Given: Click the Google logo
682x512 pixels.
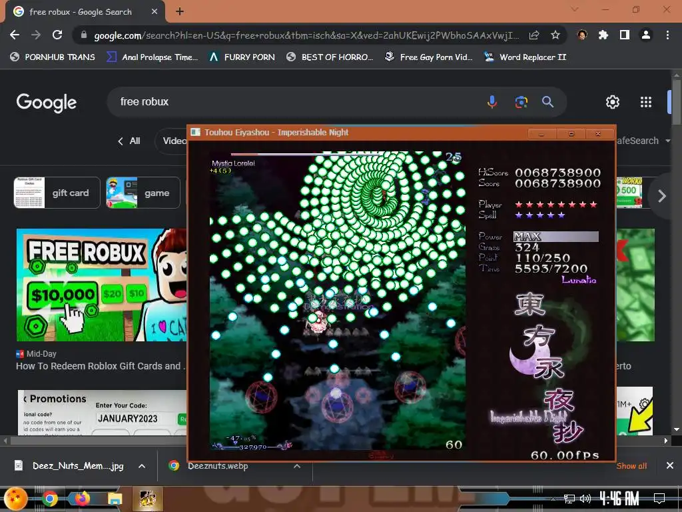Looking at the screenshot, I should pyautogui.click(x=47, y=103).
